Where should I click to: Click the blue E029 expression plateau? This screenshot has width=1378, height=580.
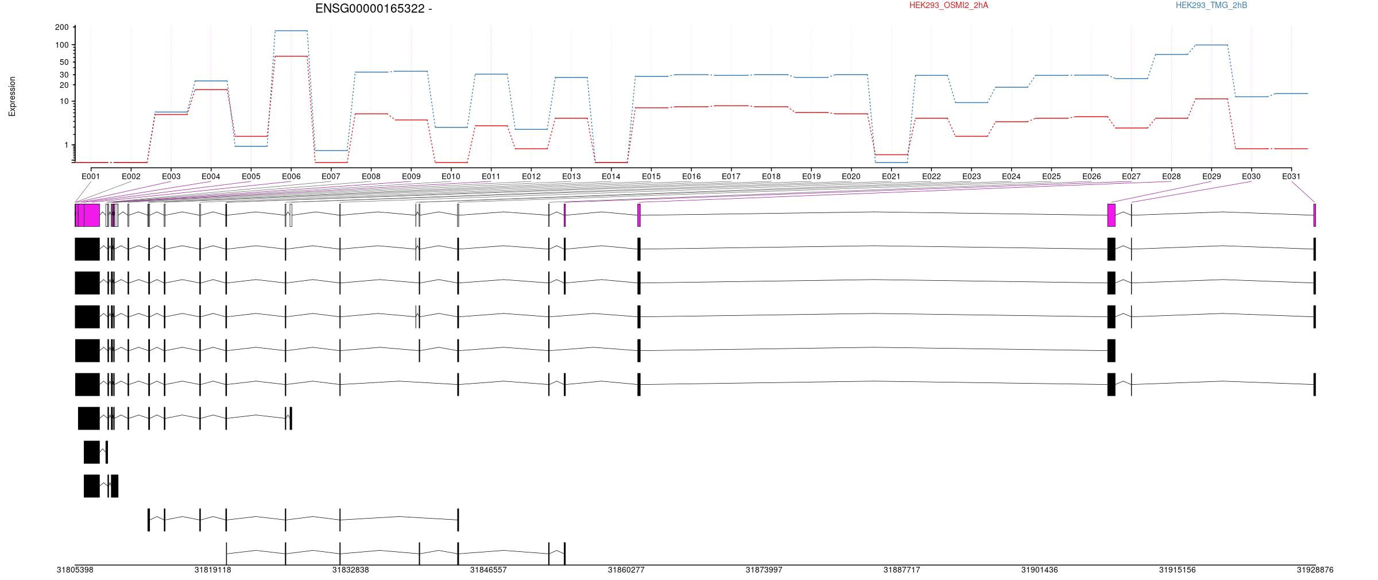(1211, 45)
